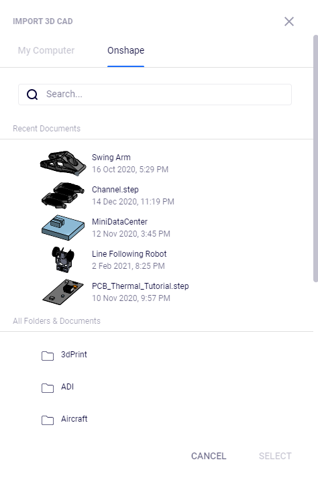318x478 pixels.
Task: Open the 3dPrint folder icon
Action: coord(48,355)
